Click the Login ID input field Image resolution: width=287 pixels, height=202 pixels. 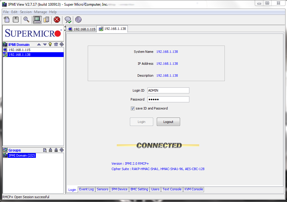point(168,90)
